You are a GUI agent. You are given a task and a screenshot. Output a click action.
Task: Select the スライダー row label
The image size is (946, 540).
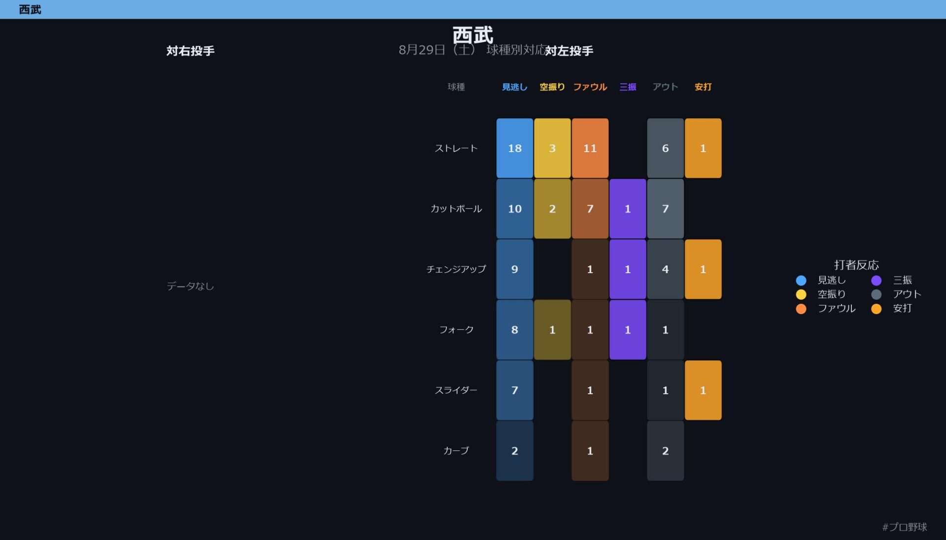pyautogui.click(x=456, y=390)
